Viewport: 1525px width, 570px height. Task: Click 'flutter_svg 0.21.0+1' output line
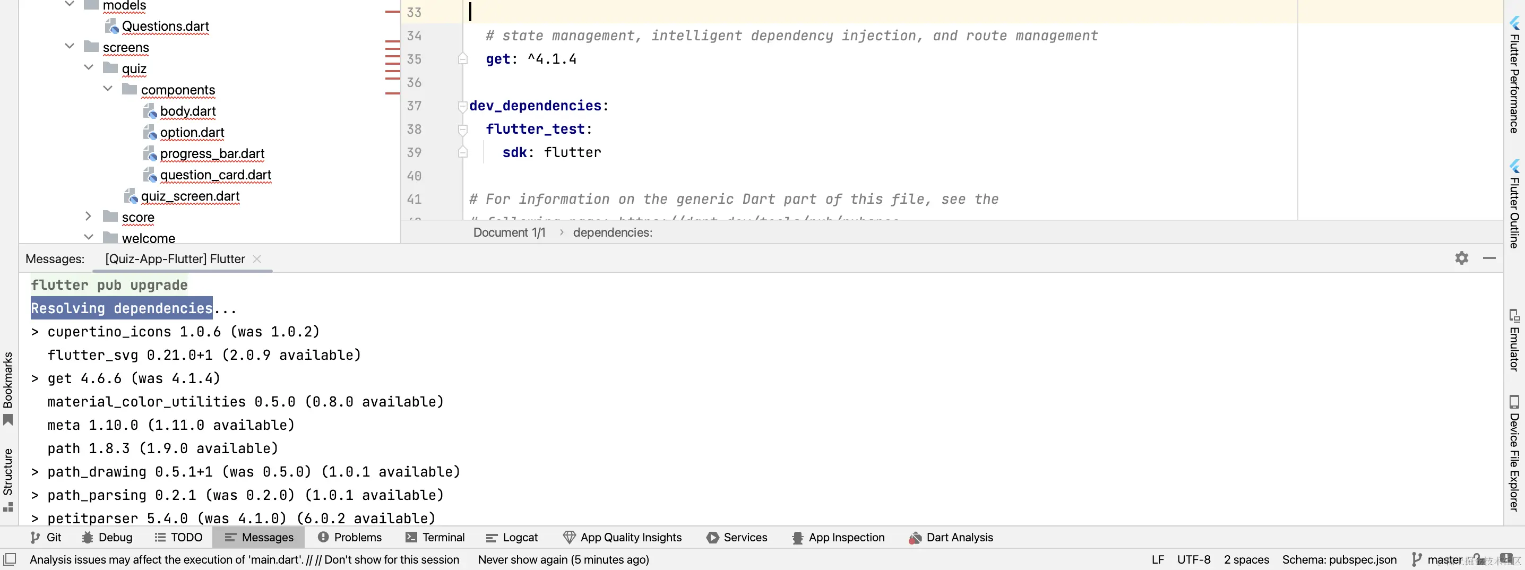click(204, 355)
